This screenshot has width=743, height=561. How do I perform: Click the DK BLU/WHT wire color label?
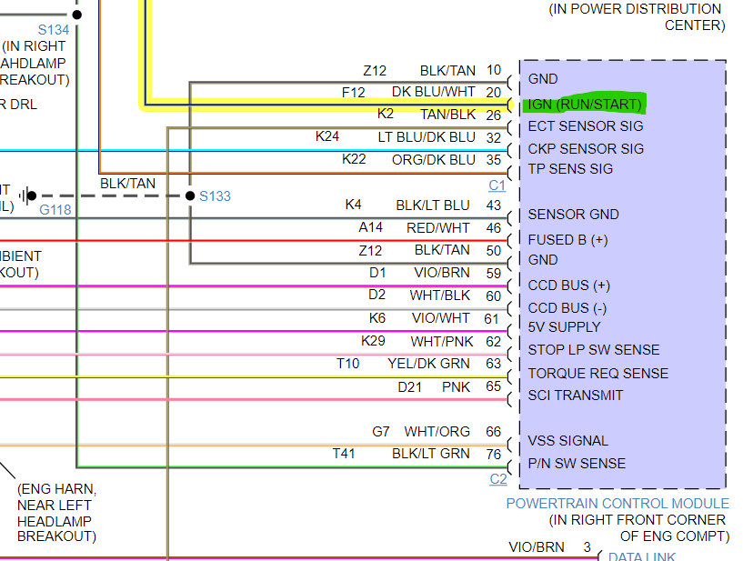tap(434, 92)
